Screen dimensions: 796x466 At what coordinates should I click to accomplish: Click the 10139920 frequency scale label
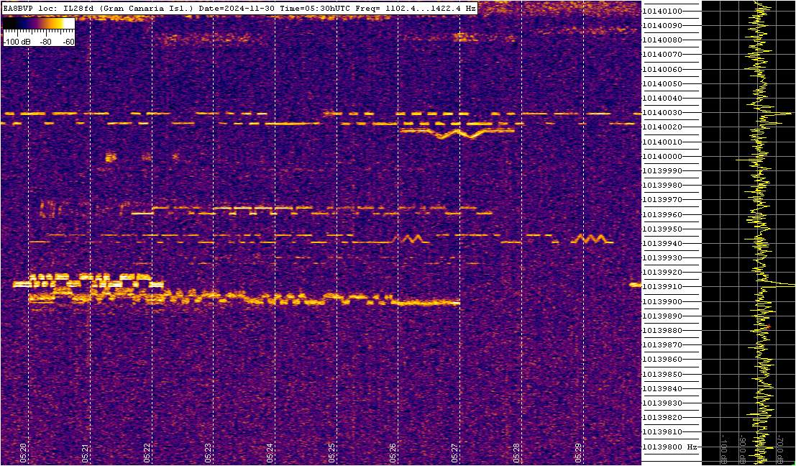(662, 272)
